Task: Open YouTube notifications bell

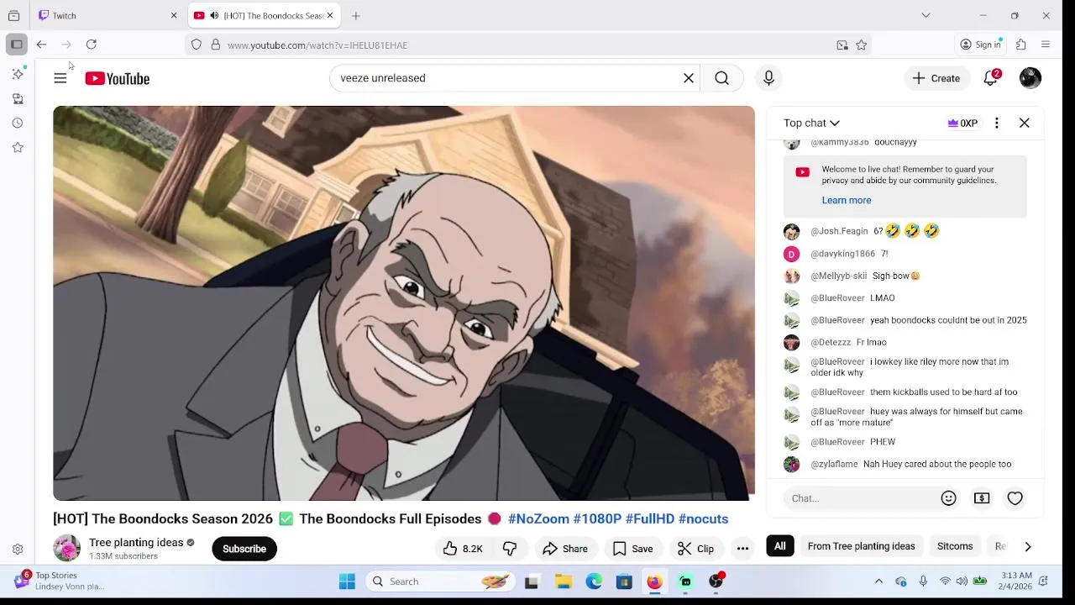Action: click(991, 78)
